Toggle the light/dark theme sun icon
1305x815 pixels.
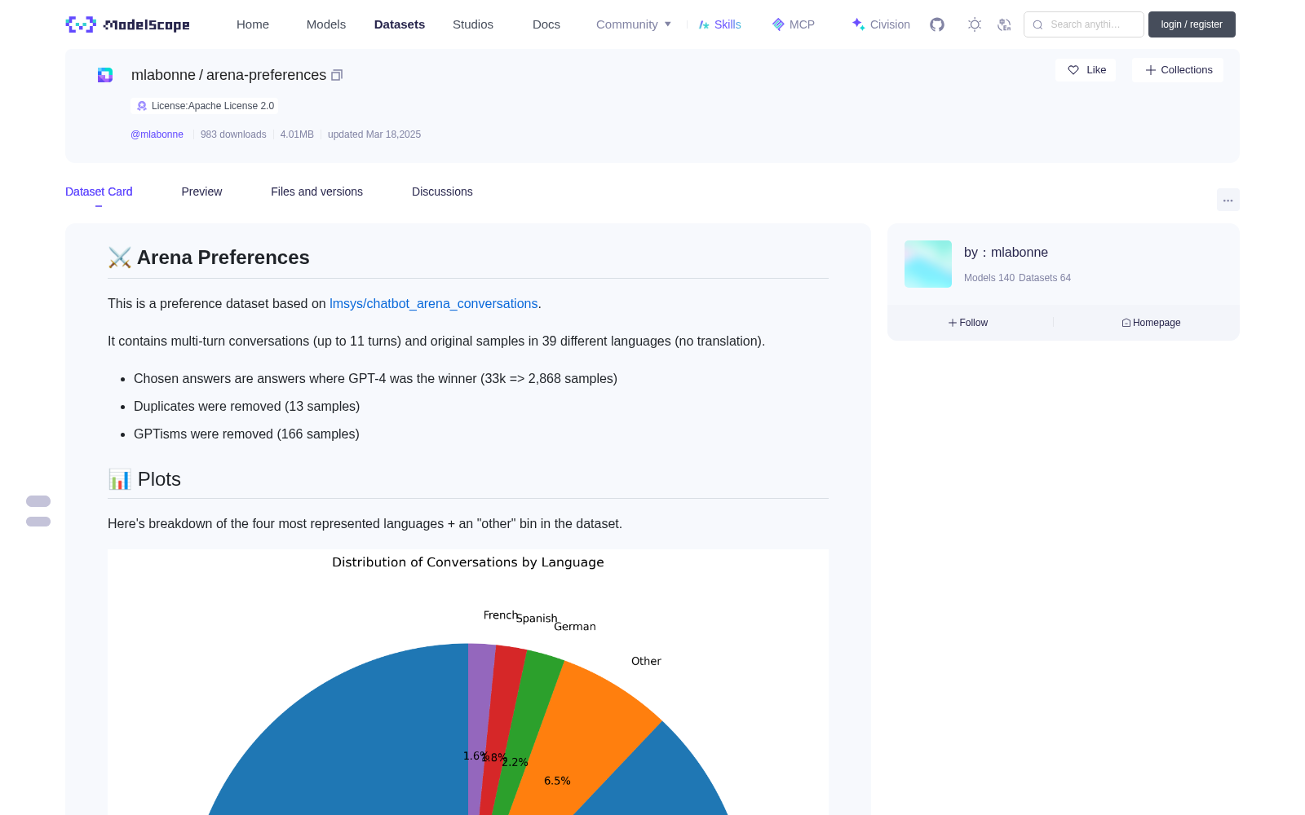[x=975, y=24]
